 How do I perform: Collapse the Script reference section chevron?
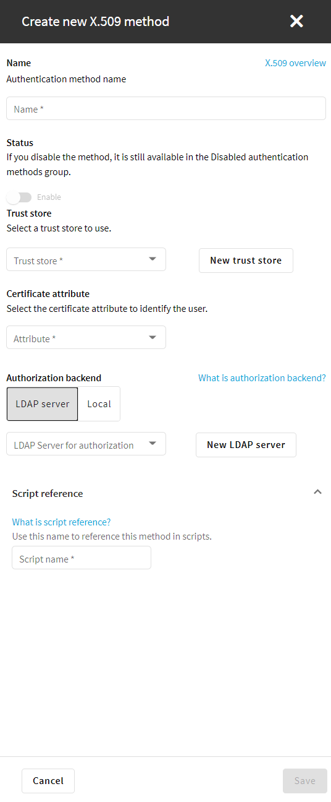(317, 493)
